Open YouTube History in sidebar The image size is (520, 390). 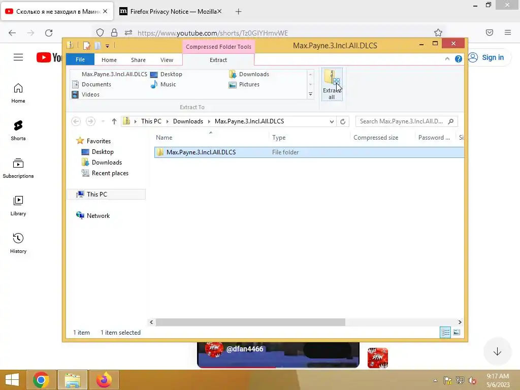[18, 244]
